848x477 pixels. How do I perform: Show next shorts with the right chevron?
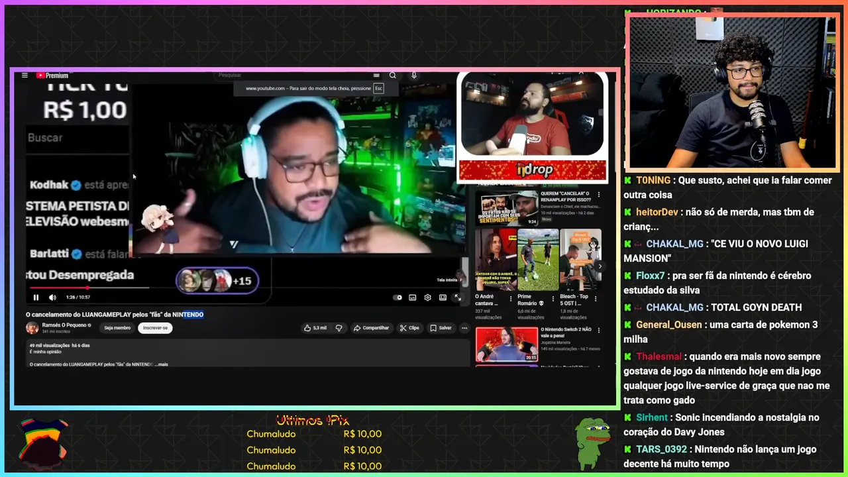coord(600,267)
